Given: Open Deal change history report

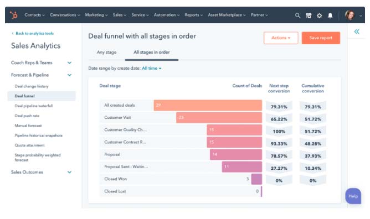Looking at the screenshot, I should coord(32,86).
